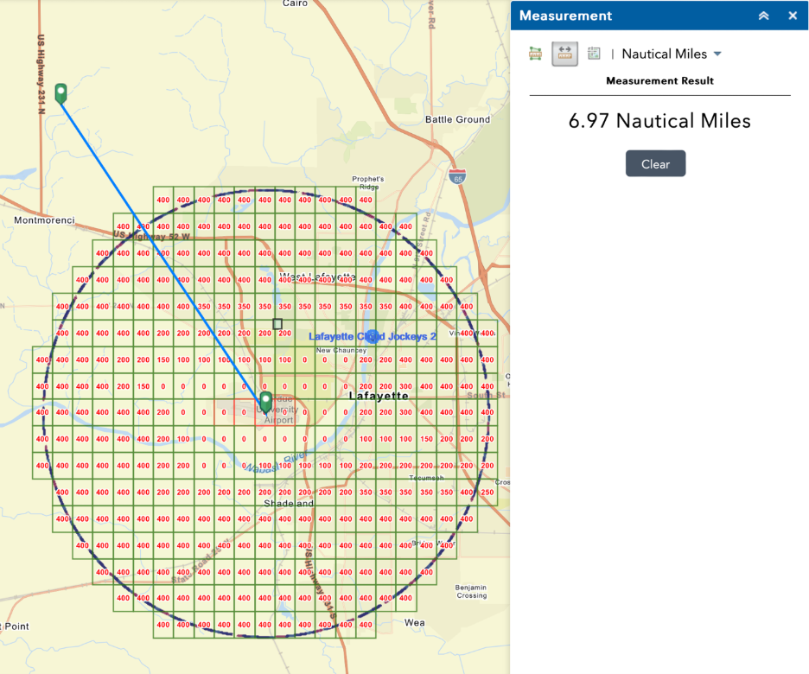809x674 pixels.
Task: Collapse the Measurement panel with the double chevron
Action: pyautogui.click(x=762, y=16)
